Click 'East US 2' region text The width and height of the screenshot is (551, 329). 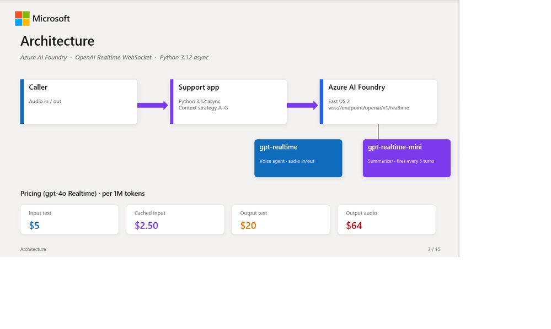(x=339, y=101)
